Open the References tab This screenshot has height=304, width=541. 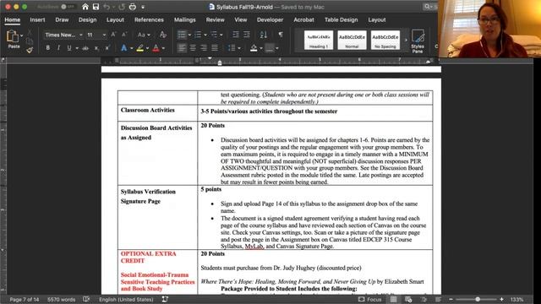click(x=149, y=19)
